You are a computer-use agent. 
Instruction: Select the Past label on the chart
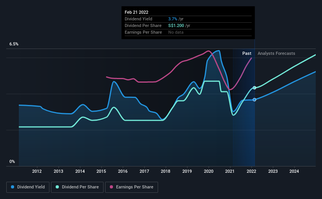click(247, 53)
